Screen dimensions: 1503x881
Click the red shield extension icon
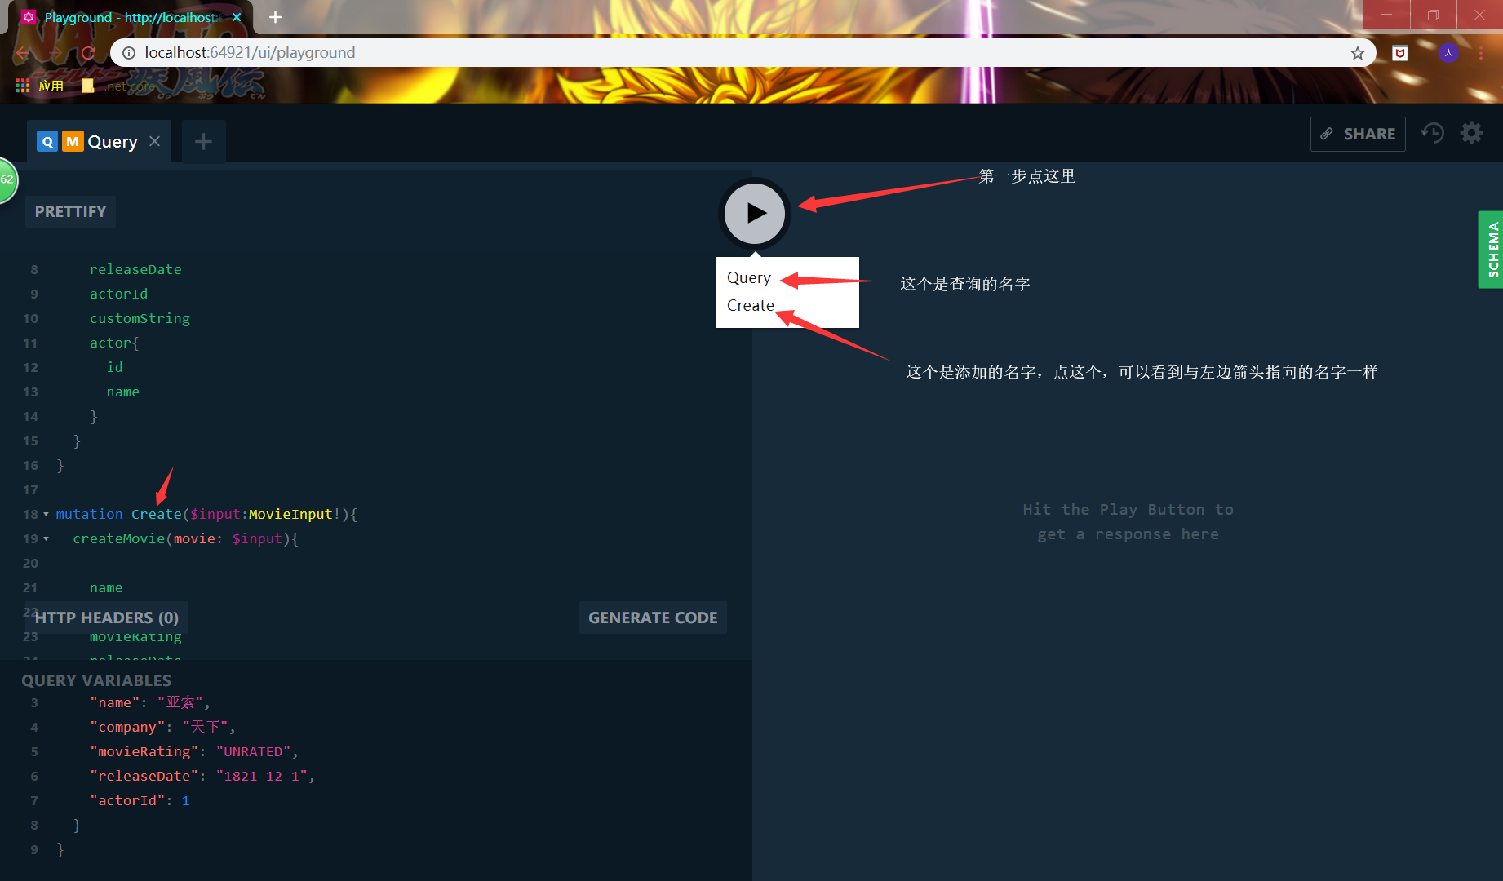pos(1400,53)
